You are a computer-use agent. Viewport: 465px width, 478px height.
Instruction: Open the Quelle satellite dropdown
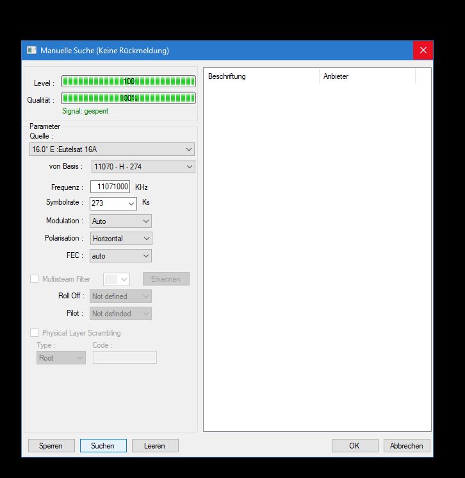pyautogui.click(x=112, y=149)
